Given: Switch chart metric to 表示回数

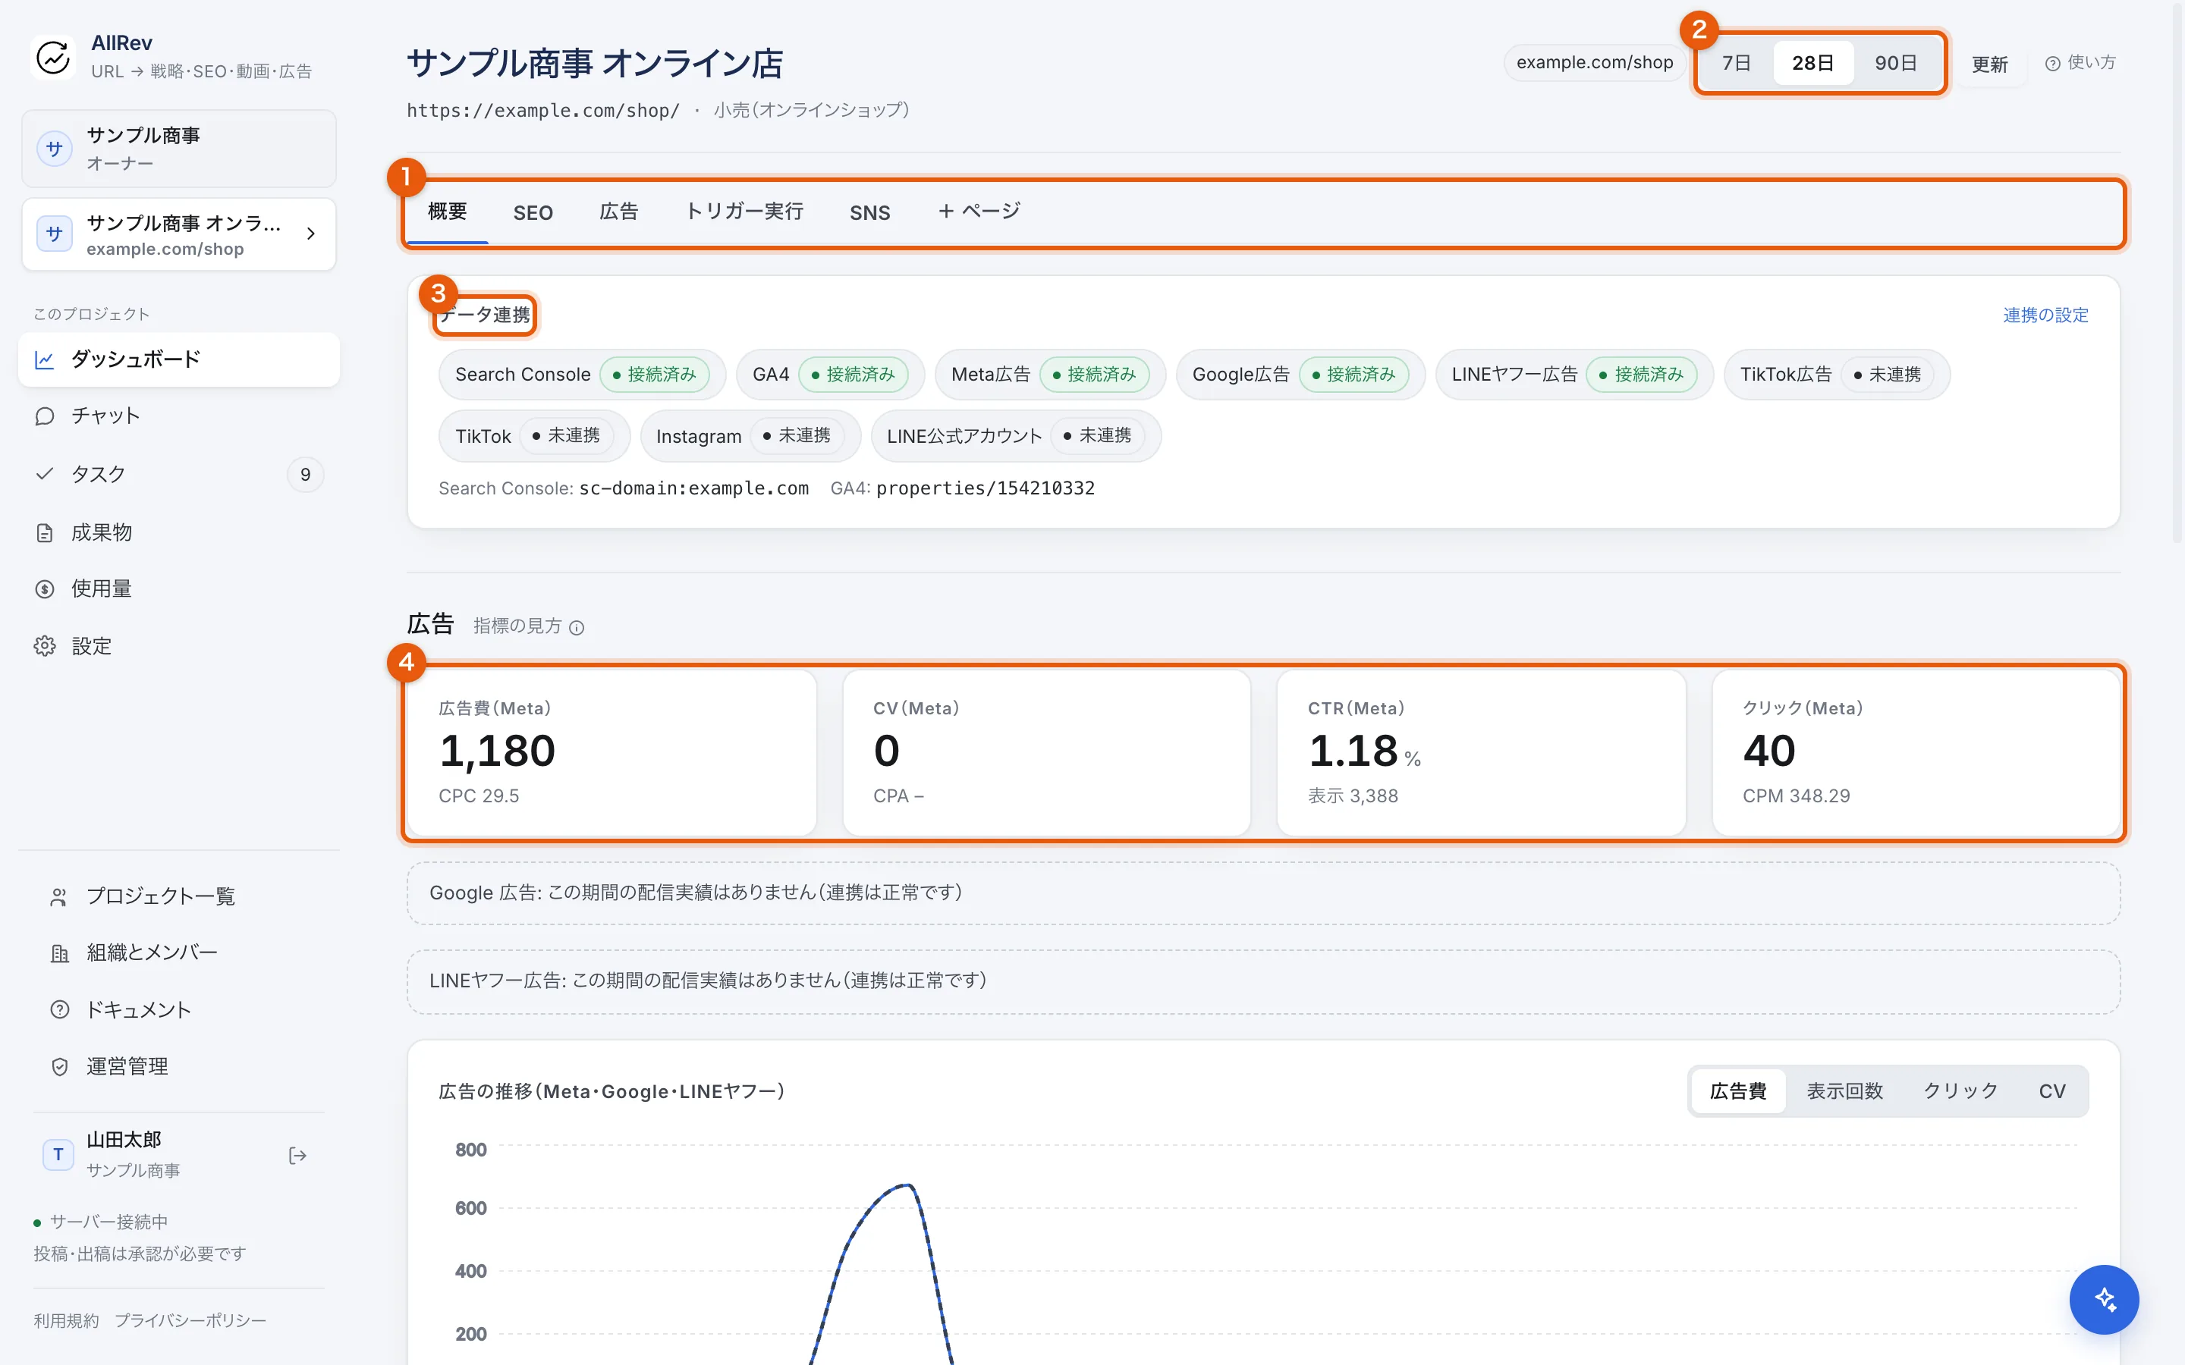Looking at the screenshot, I should point(1844,1091).
